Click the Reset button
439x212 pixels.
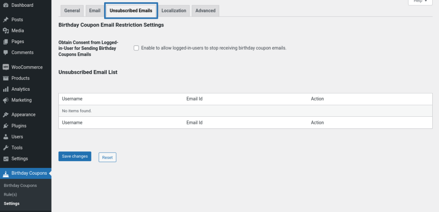click(107, 157)
